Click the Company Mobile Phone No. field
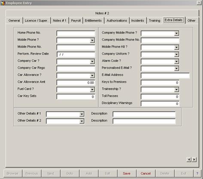Viewport: 203px width, 179px height. click(x=160, y=40)
